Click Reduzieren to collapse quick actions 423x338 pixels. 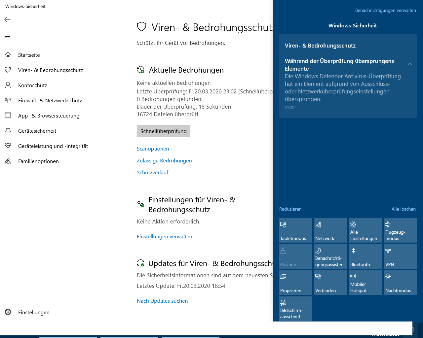coord(290,209)
